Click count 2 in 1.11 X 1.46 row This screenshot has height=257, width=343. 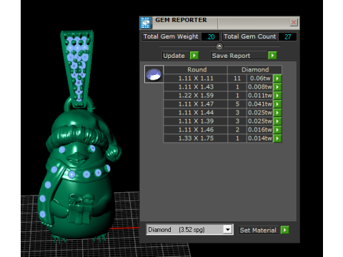click(x=237, y=130)
